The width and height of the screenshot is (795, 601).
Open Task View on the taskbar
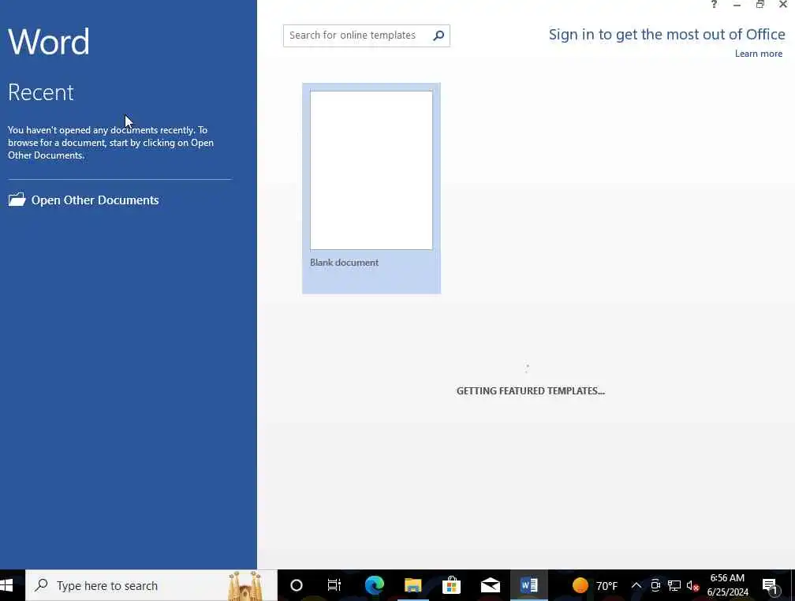pos(334,586)
